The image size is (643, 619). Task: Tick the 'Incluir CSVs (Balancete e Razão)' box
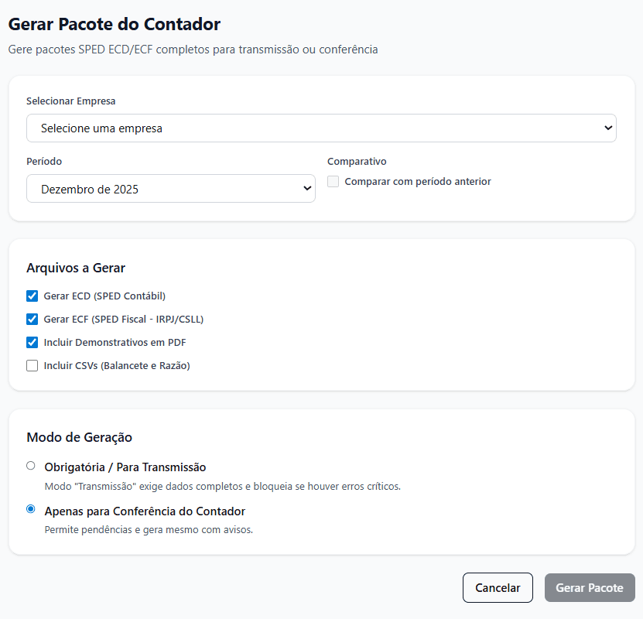tap(32, 365)
